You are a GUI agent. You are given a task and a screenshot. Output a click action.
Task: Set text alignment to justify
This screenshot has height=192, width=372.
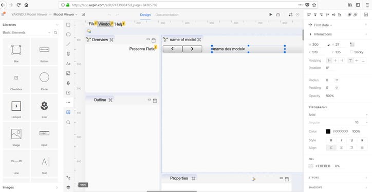(362, 148)
